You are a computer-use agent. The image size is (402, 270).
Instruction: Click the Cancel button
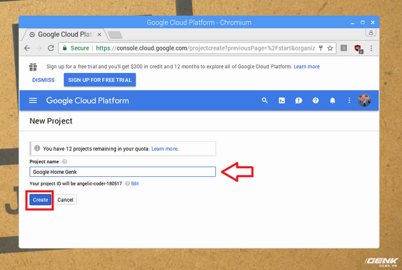point(65,200)
